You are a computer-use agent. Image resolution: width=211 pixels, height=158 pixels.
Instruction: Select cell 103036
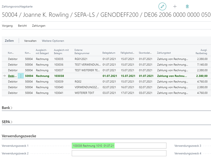59,65
